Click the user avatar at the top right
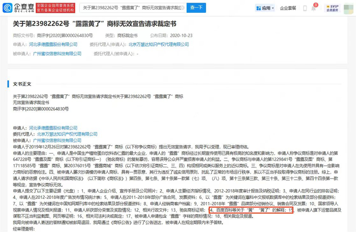The width and height of the screenshot is (356, 232). (348, 8)
